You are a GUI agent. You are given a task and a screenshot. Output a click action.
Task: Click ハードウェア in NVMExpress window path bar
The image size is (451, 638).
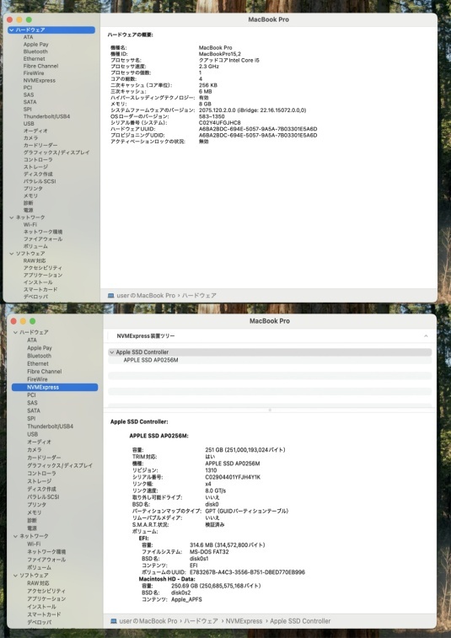point(201,621)
